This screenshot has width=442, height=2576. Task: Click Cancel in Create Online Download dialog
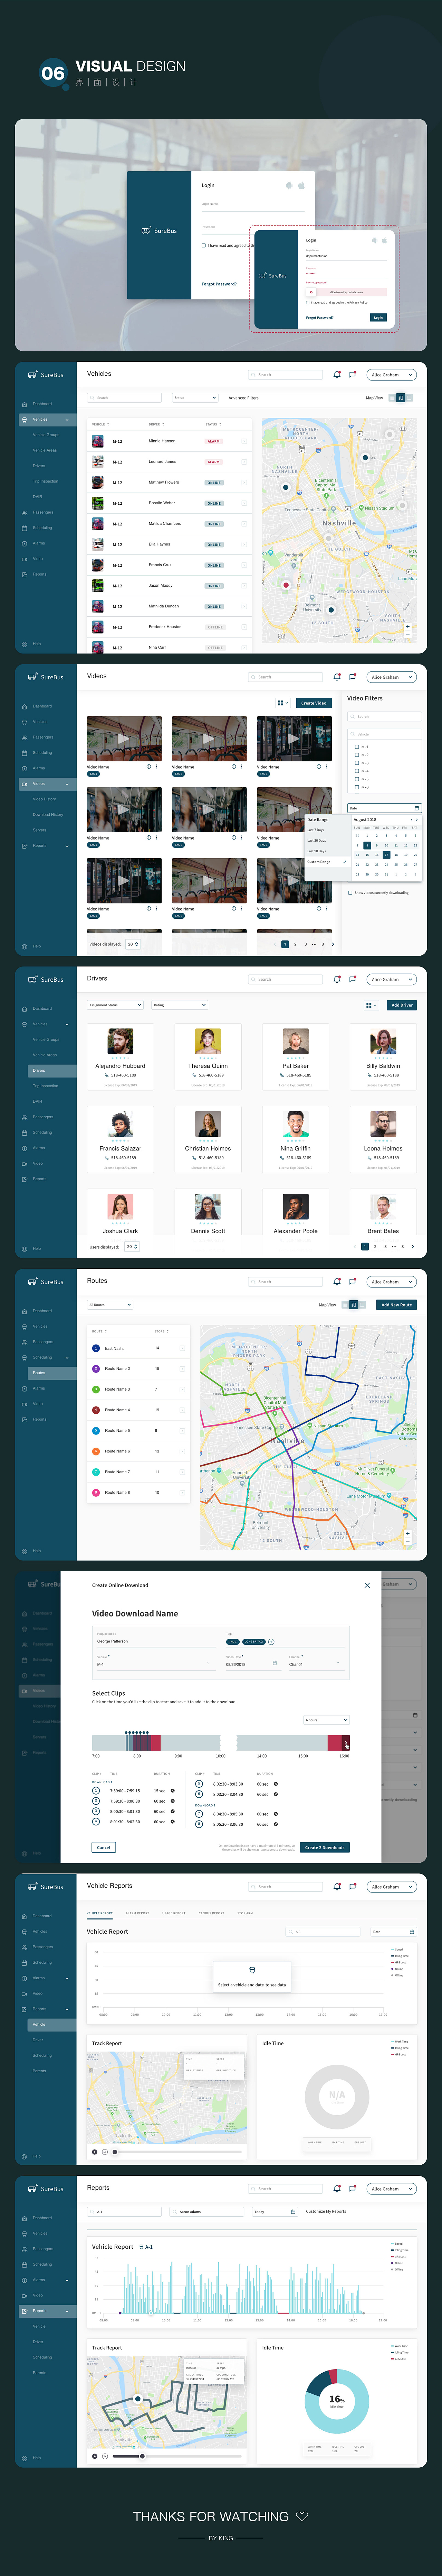(104, 1847)
